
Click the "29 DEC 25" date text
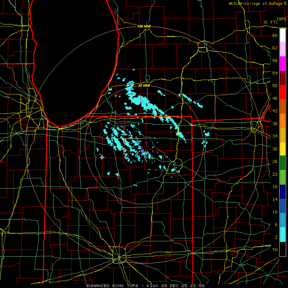point(175,286)
